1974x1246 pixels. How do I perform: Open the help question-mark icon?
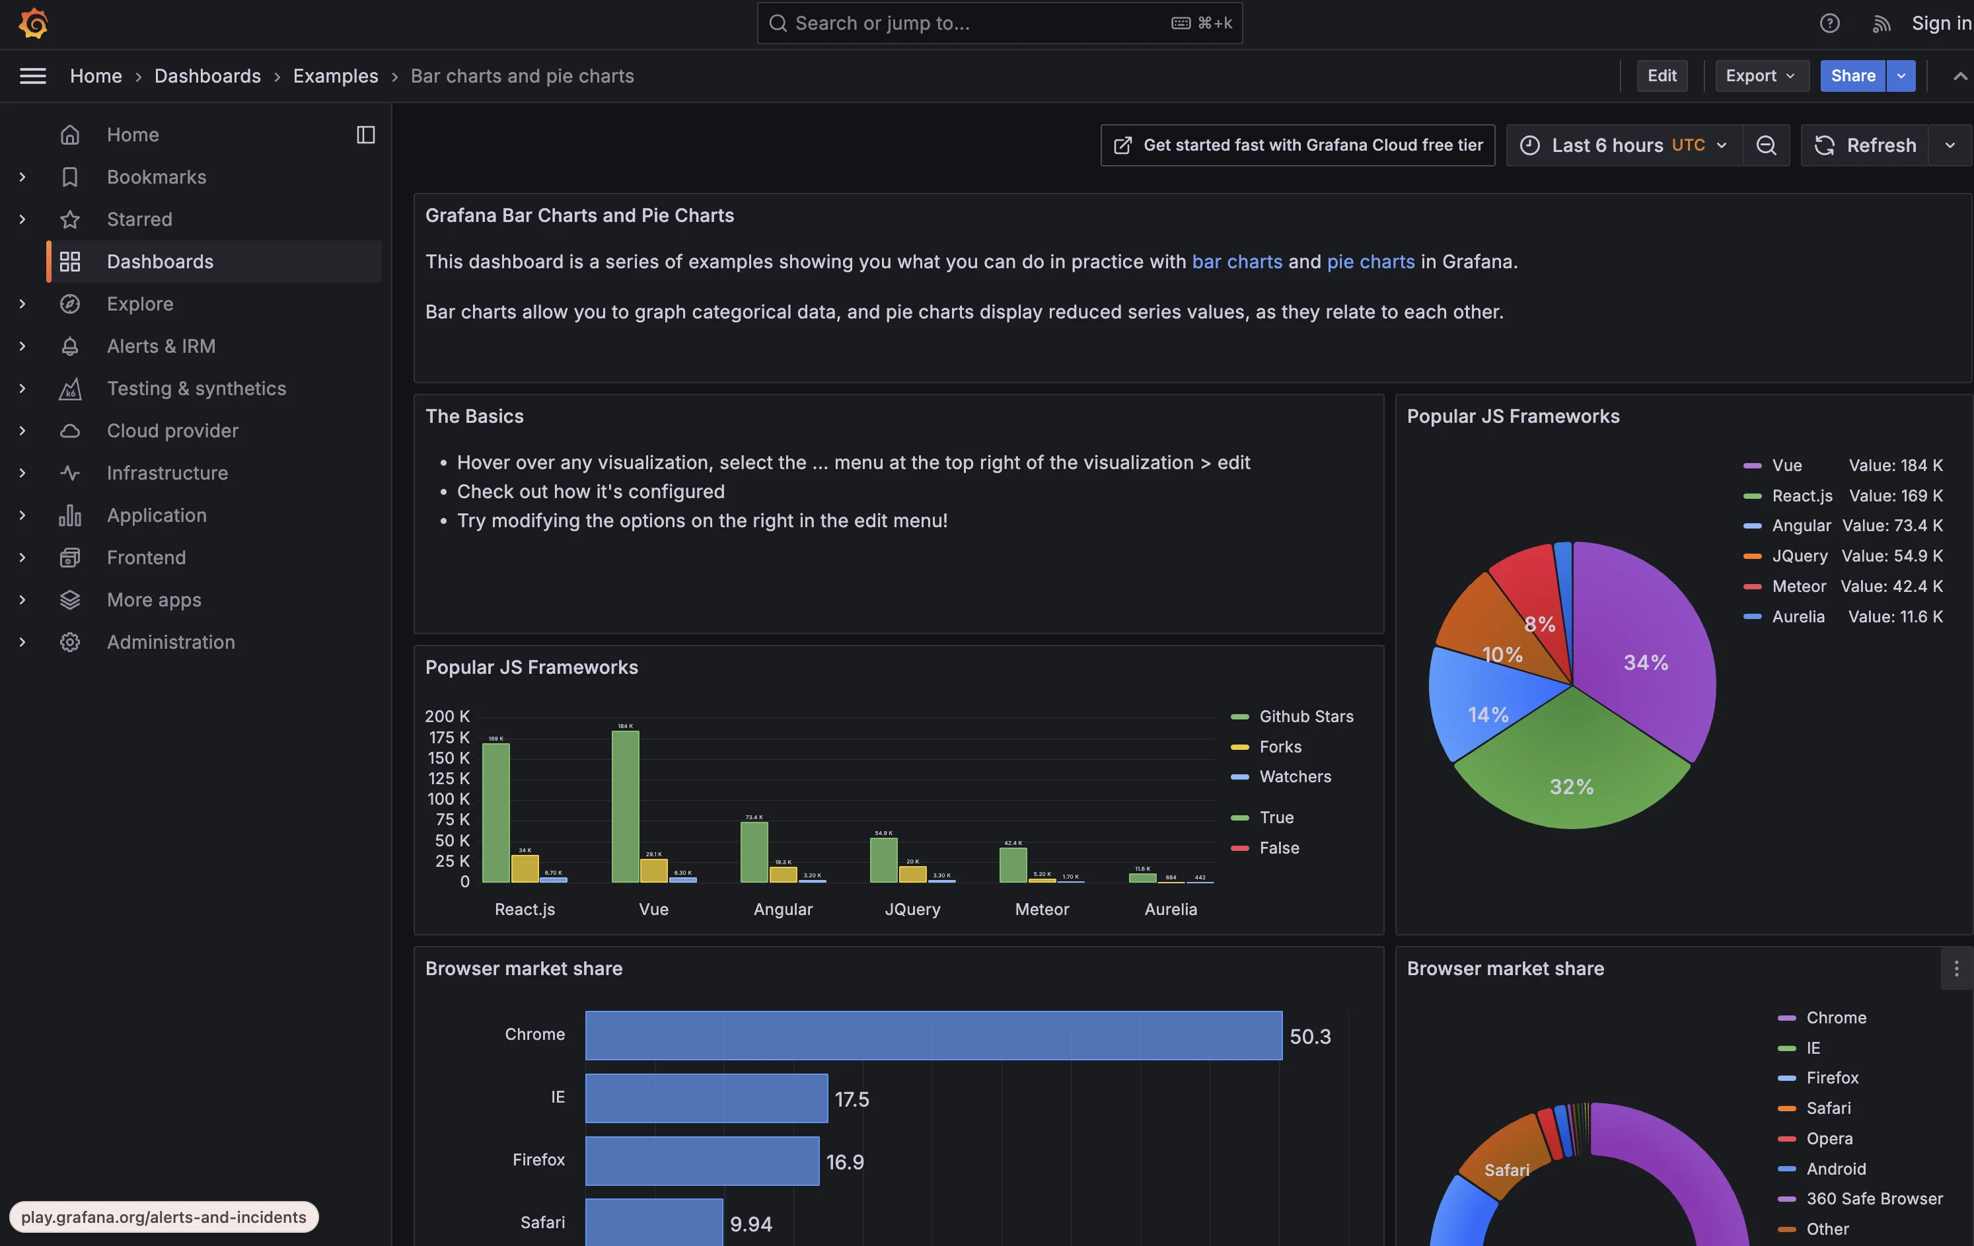(x=1830, y=23)
